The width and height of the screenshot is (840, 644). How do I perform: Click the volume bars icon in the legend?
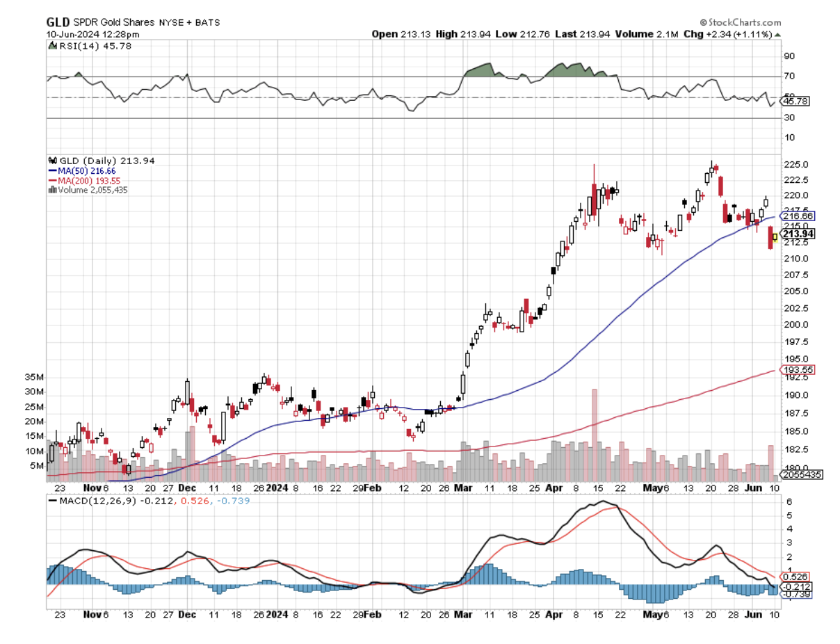[x=52, y=189]
